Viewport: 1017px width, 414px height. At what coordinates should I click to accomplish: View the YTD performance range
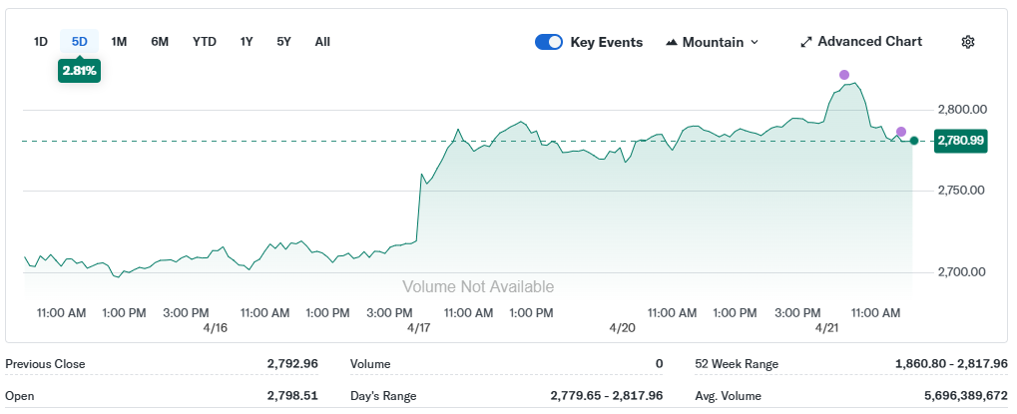[205, 42]
